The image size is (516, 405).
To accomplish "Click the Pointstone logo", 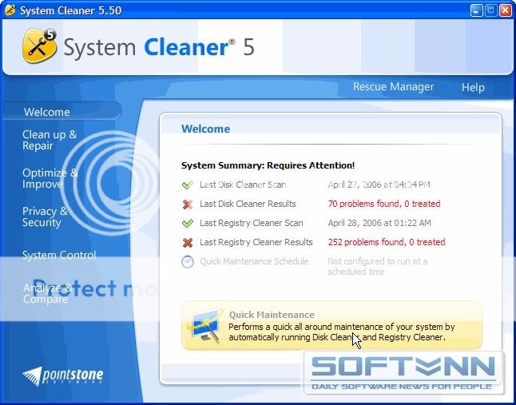I will pyautogui.click(x=63, y=375).
